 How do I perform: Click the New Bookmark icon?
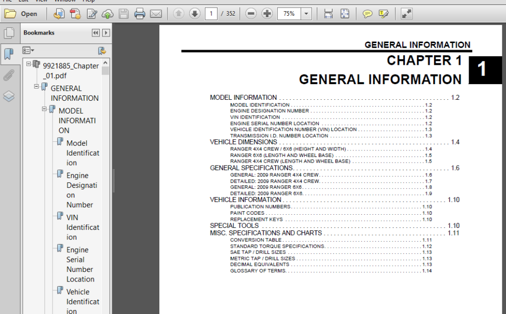tap(102, 51)
